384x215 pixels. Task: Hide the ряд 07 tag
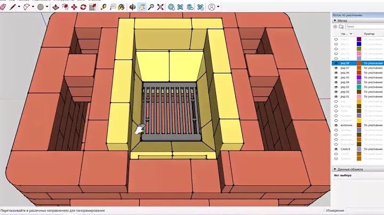pyautogui.click(x=336, y=68)
